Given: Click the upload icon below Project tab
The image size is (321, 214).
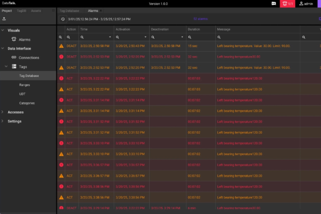Looking at the screenshot, I should point(4,19).
